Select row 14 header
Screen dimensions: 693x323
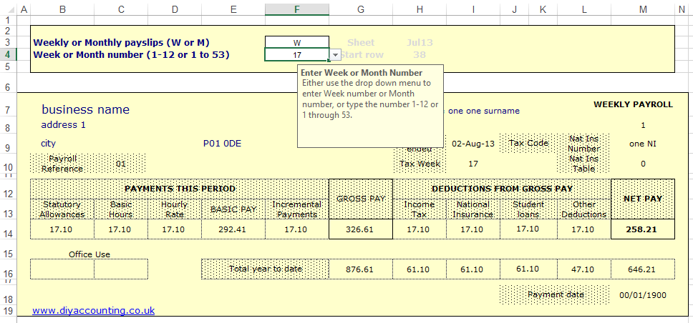[x=8, y=234]
